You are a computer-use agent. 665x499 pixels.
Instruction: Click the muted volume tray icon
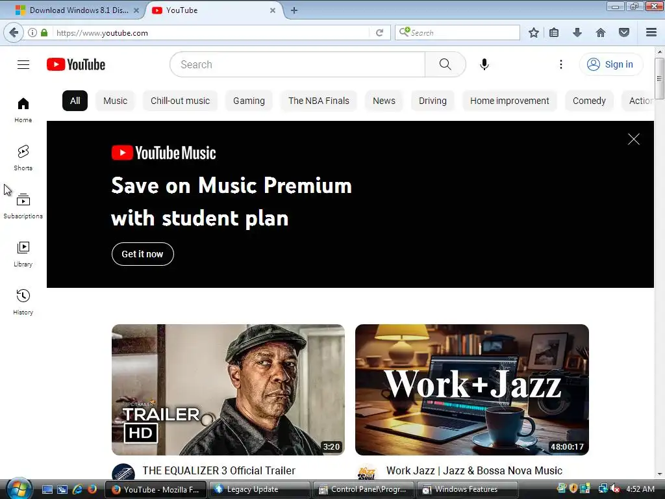pyautogui.click(x=616, y=489)
